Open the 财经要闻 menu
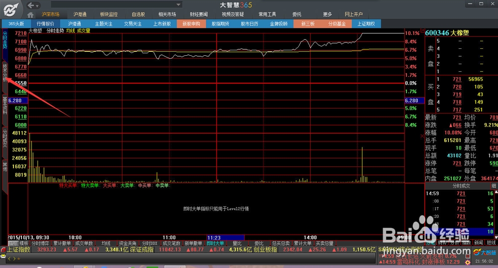The height and width of the screenshot is (268, 498). (199, 14)
